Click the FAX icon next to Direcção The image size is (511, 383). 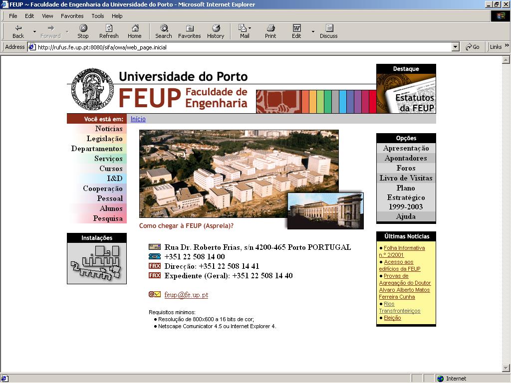155,266
